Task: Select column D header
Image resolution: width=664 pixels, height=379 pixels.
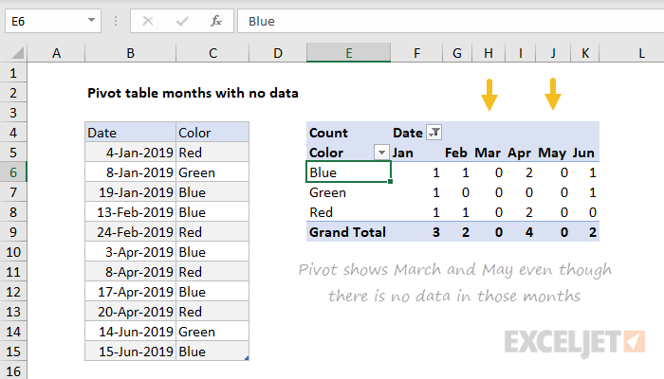Action: pyautogui.click(x=278, y=53)
